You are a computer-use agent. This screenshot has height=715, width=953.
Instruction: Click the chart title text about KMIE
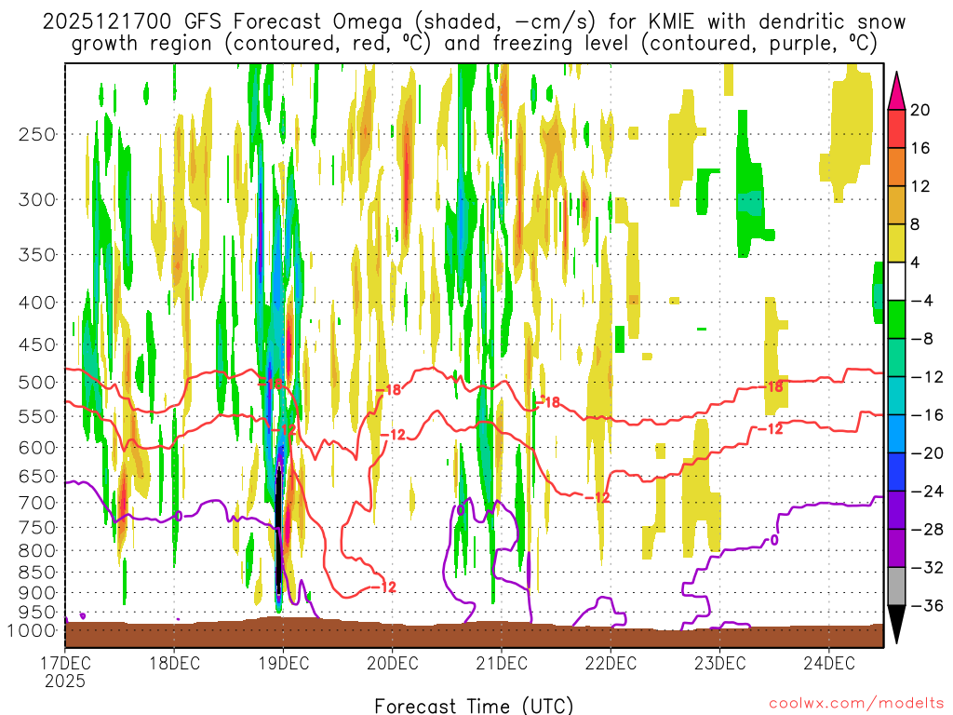(x=474, y=33)
